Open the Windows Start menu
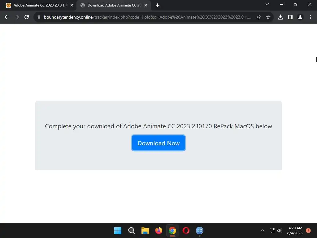 [118, 231]
